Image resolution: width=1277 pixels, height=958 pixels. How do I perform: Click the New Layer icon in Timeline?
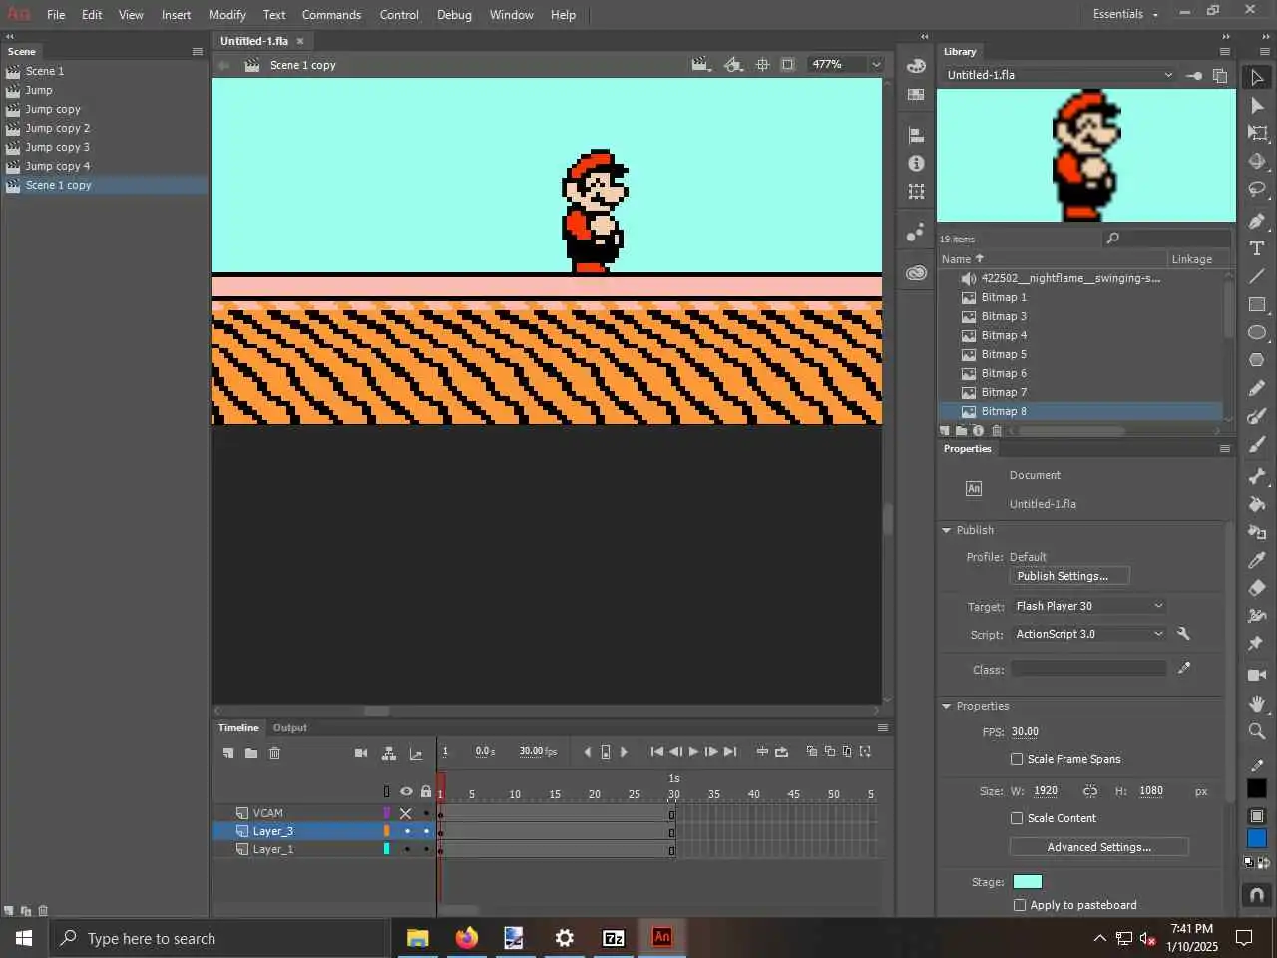click(228, 753)
